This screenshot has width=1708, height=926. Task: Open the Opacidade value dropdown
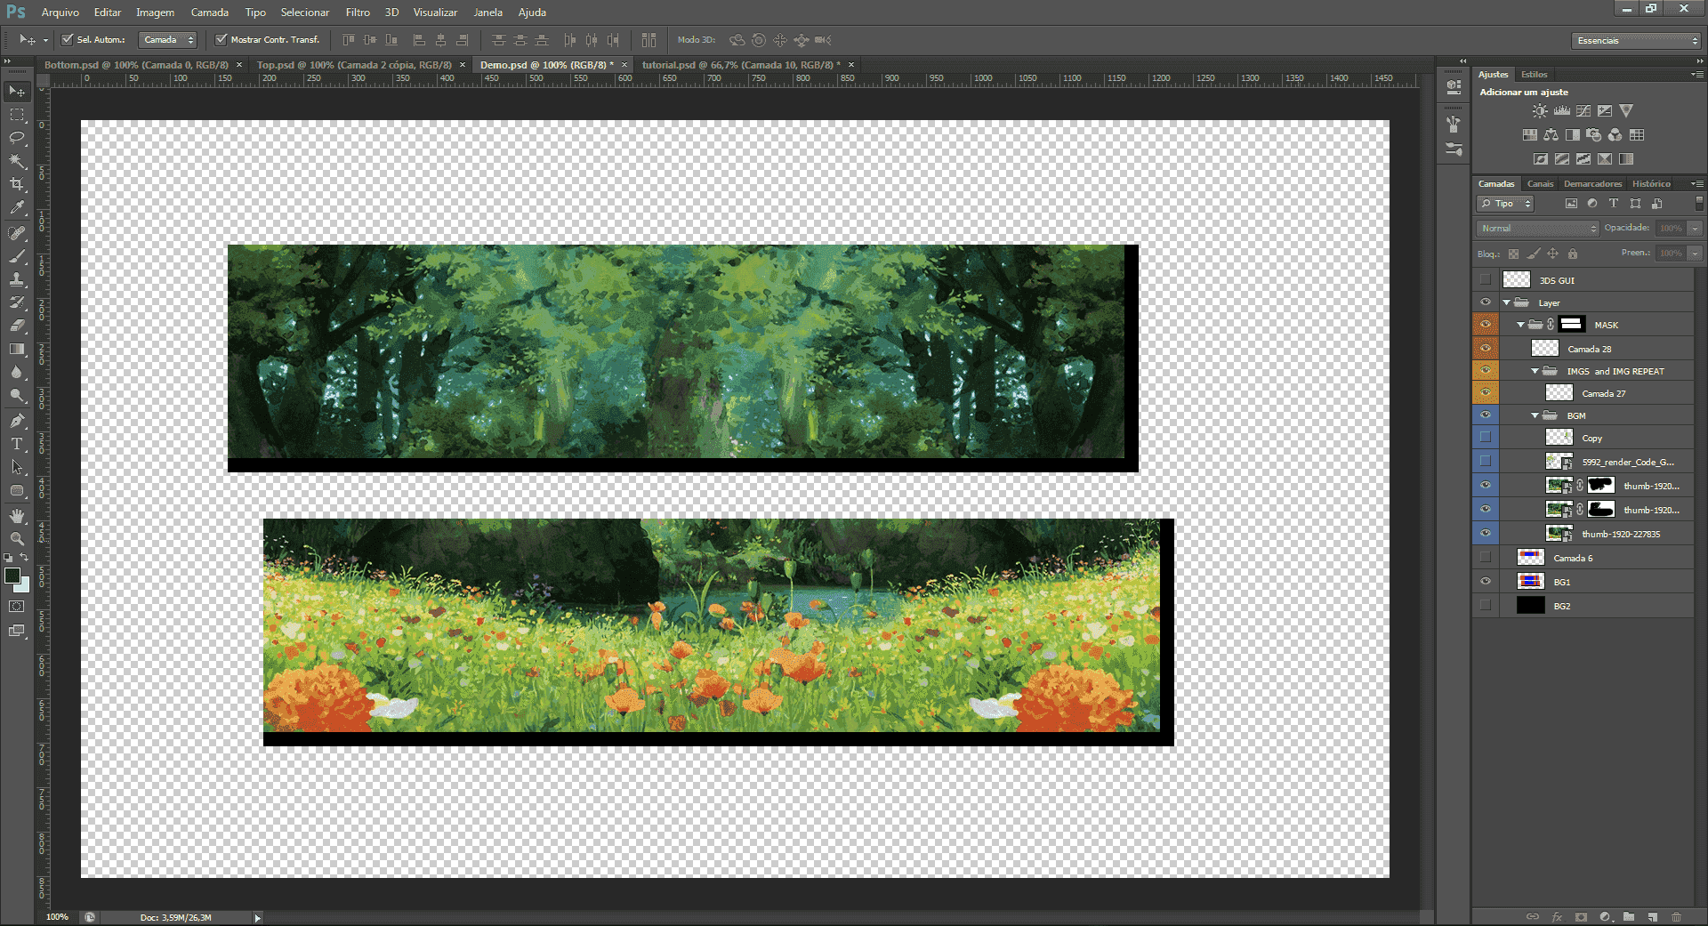click(x=1696, y=229)
